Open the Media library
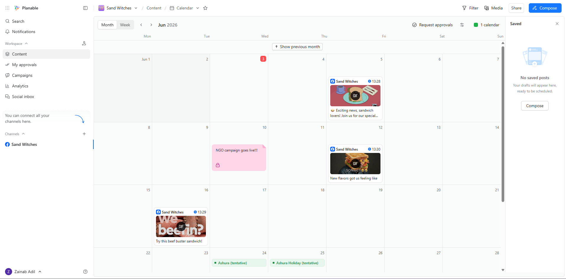 pos(494,8)
